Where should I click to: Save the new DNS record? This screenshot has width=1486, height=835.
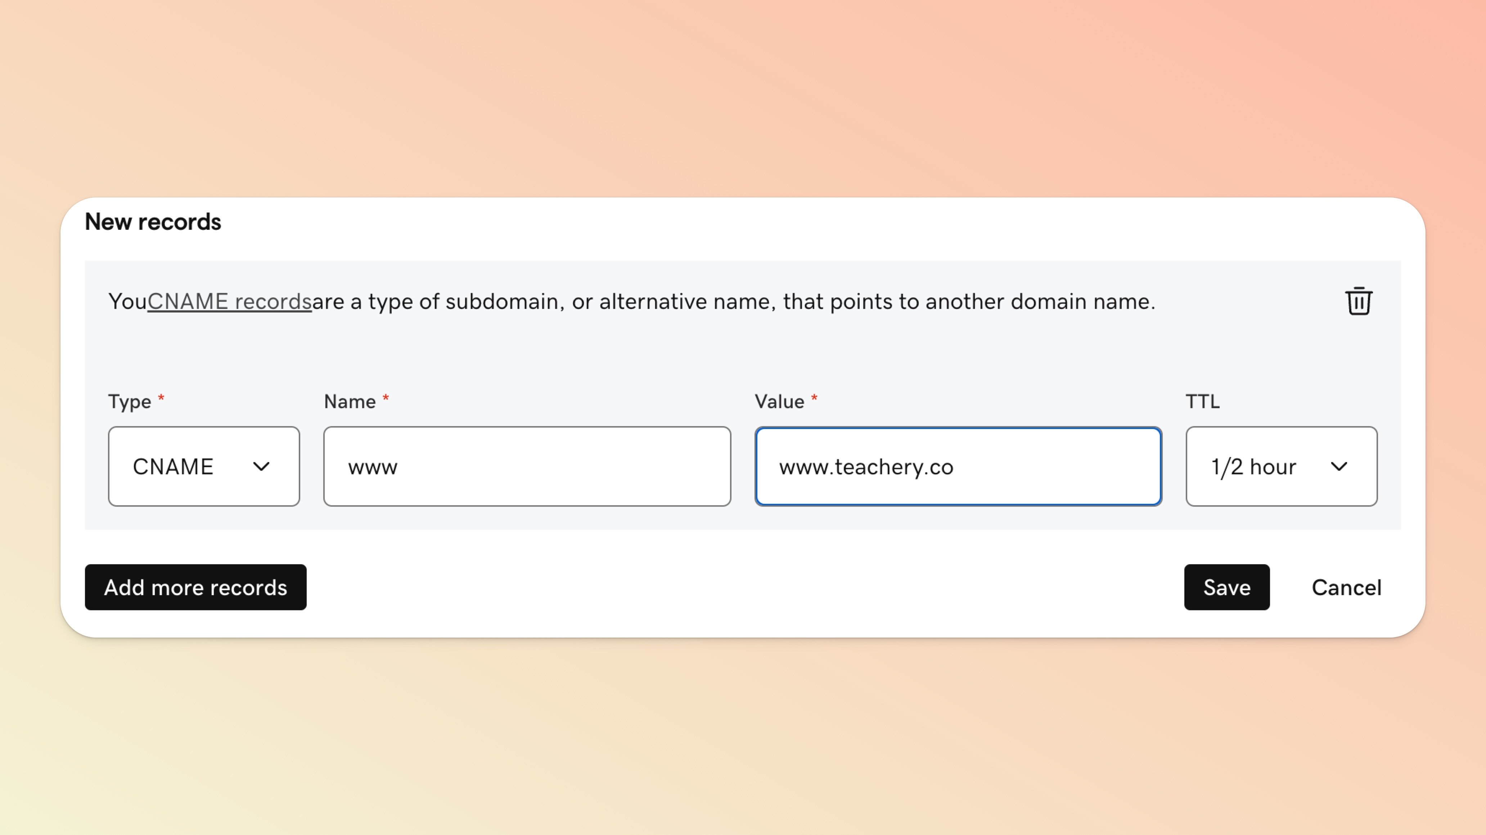(1226, 587)
